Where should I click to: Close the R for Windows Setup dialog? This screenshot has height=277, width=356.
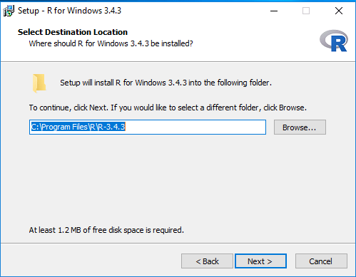click(339, 11)
